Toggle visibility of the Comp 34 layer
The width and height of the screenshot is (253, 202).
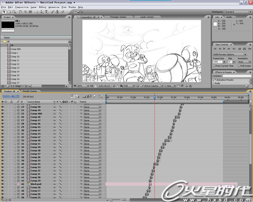(x=2, y=164)
